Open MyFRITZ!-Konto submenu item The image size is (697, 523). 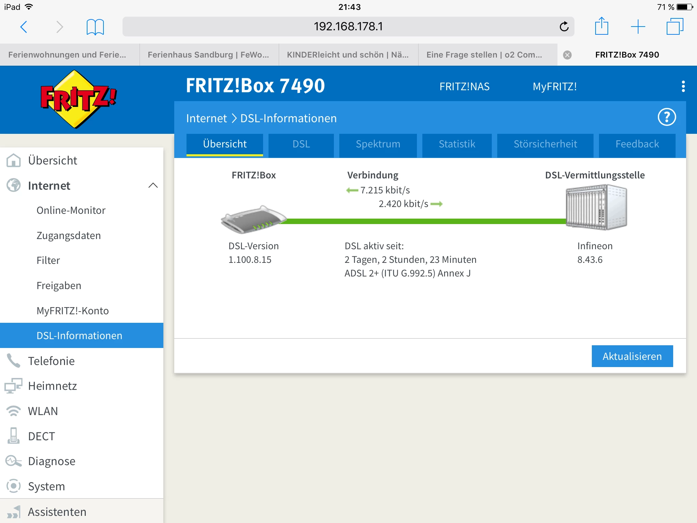click(x=82, y=311)
